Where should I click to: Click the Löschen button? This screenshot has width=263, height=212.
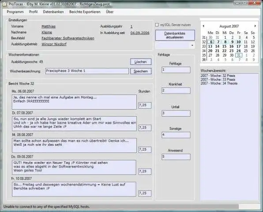(141, 62)
